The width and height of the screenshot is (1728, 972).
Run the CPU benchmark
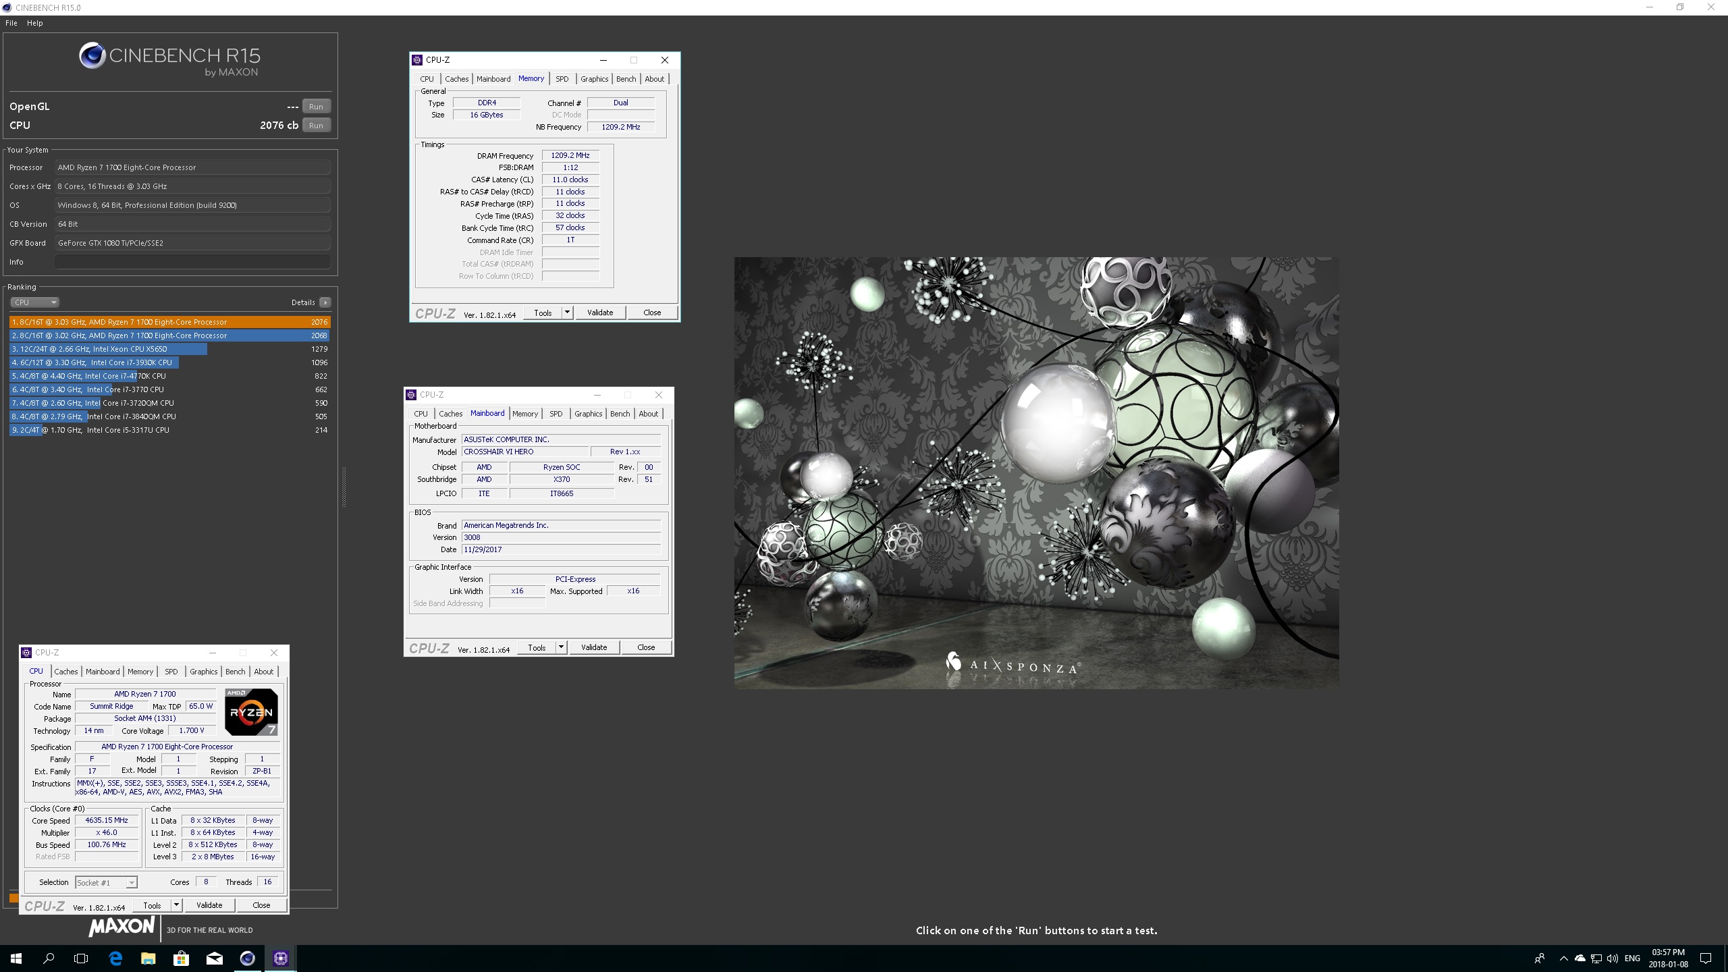coord(316,126)
